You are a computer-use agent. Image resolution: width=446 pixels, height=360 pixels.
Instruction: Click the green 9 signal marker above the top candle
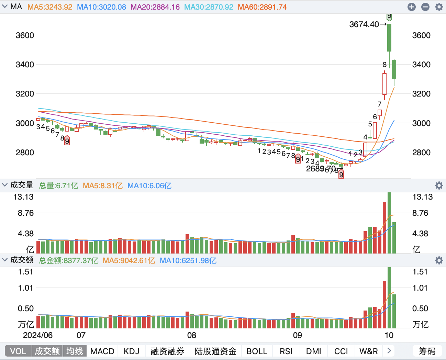(x=389, y=15)
